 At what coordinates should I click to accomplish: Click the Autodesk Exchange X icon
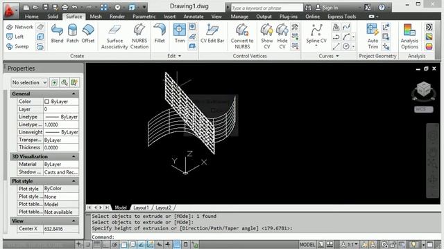(x=368, y=8)
